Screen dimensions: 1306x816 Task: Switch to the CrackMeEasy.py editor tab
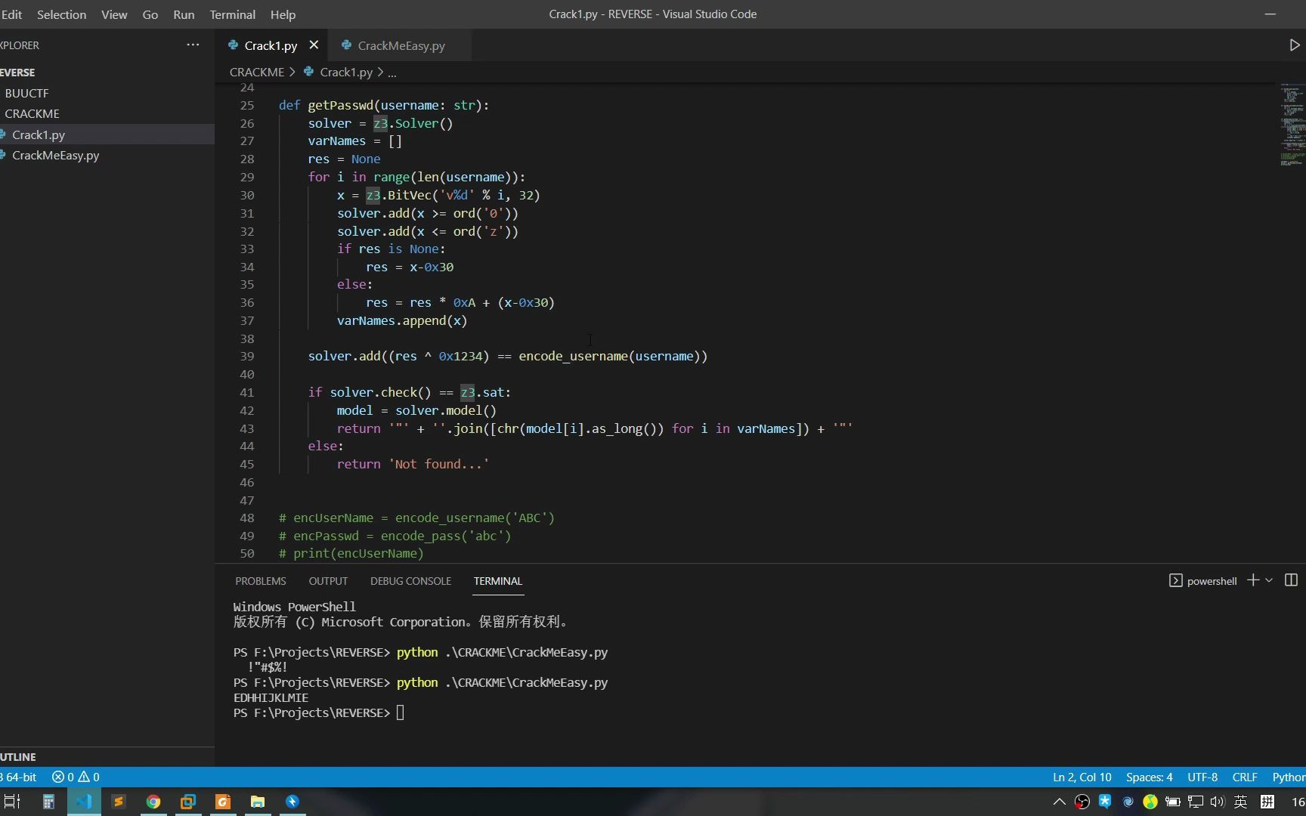[x=401, y=45]
